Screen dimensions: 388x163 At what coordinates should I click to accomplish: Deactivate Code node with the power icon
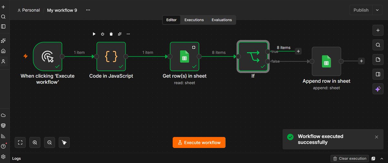click(x=102, y=34)
